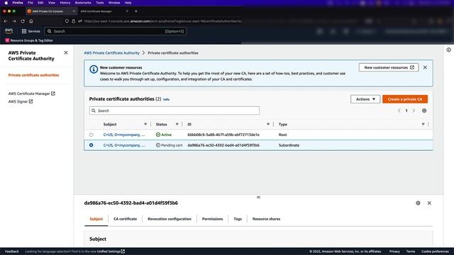Close the AWS Certificate Manager tab
The height and width of the screenshot is (255, 454).
tap(127, 11)
